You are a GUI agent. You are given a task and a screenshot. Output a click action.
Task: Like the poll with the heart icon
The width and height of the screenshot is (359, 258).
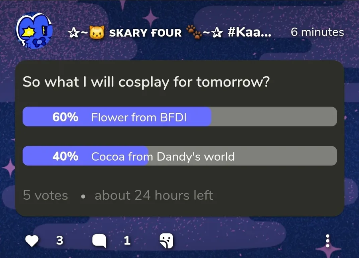tap(32, 240)
